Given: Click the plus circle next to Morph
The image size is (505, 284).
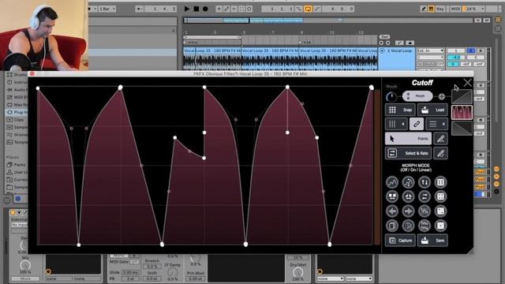Looking at the screenshot, I should (442, 96).
